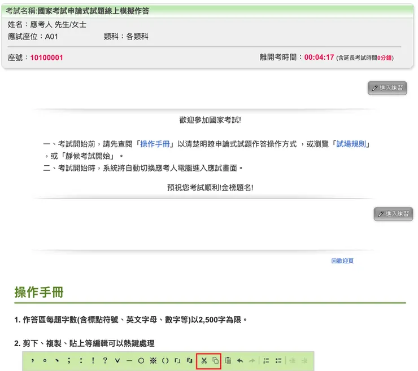The width and height of the screenshot is (418, 371).
Task: Insert the Chinese full stop 。 symbol
Action: [x=45, y=361]
